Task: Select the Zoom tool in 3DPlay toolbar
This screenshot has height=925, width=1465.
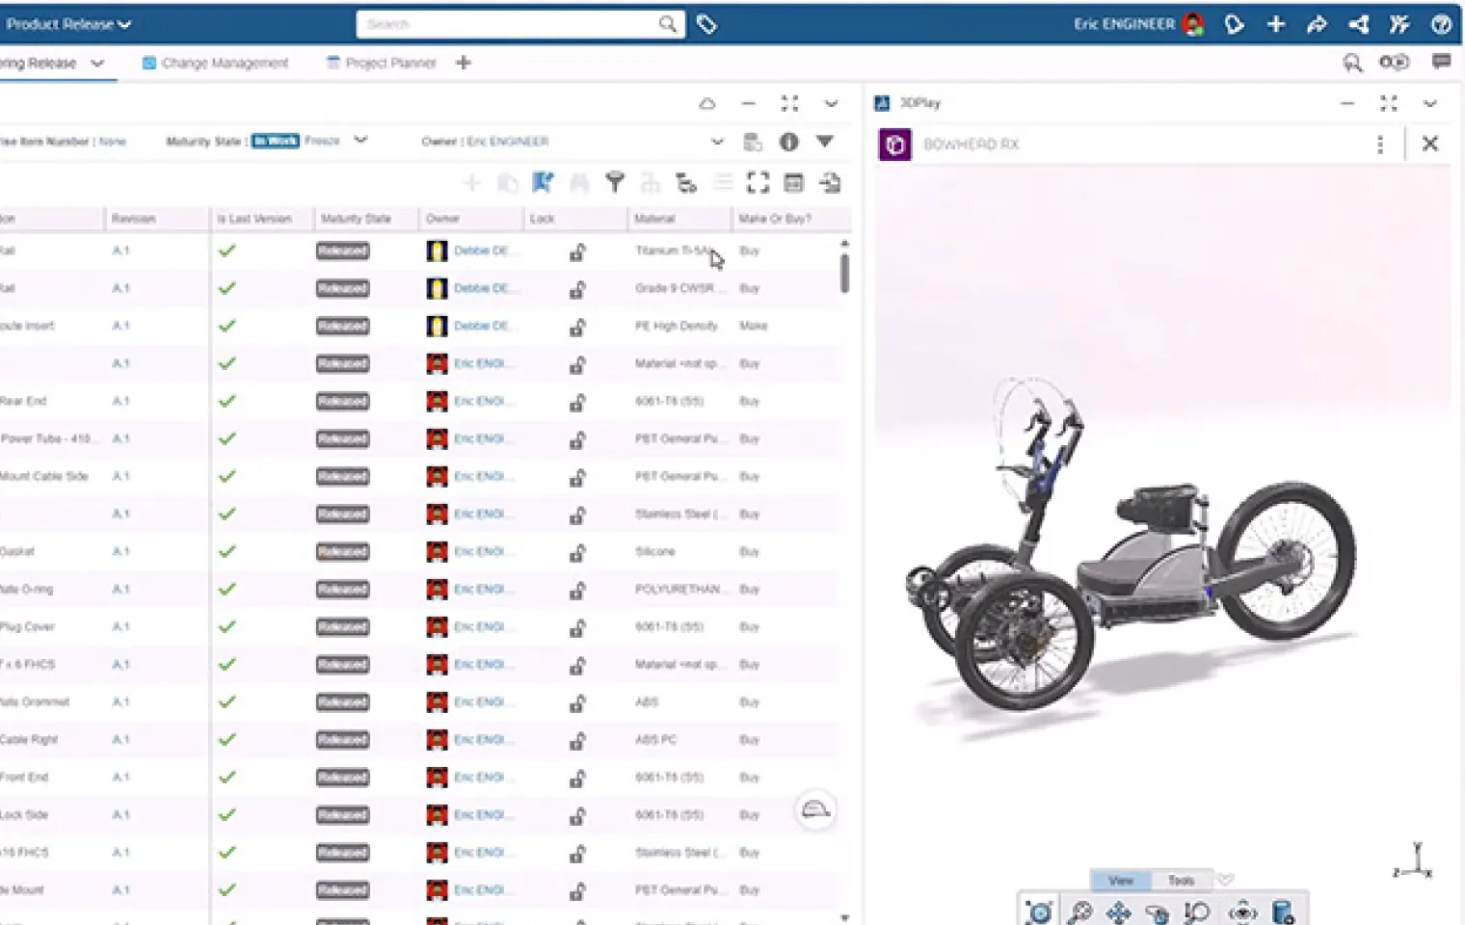Action: click(1079, 912)
